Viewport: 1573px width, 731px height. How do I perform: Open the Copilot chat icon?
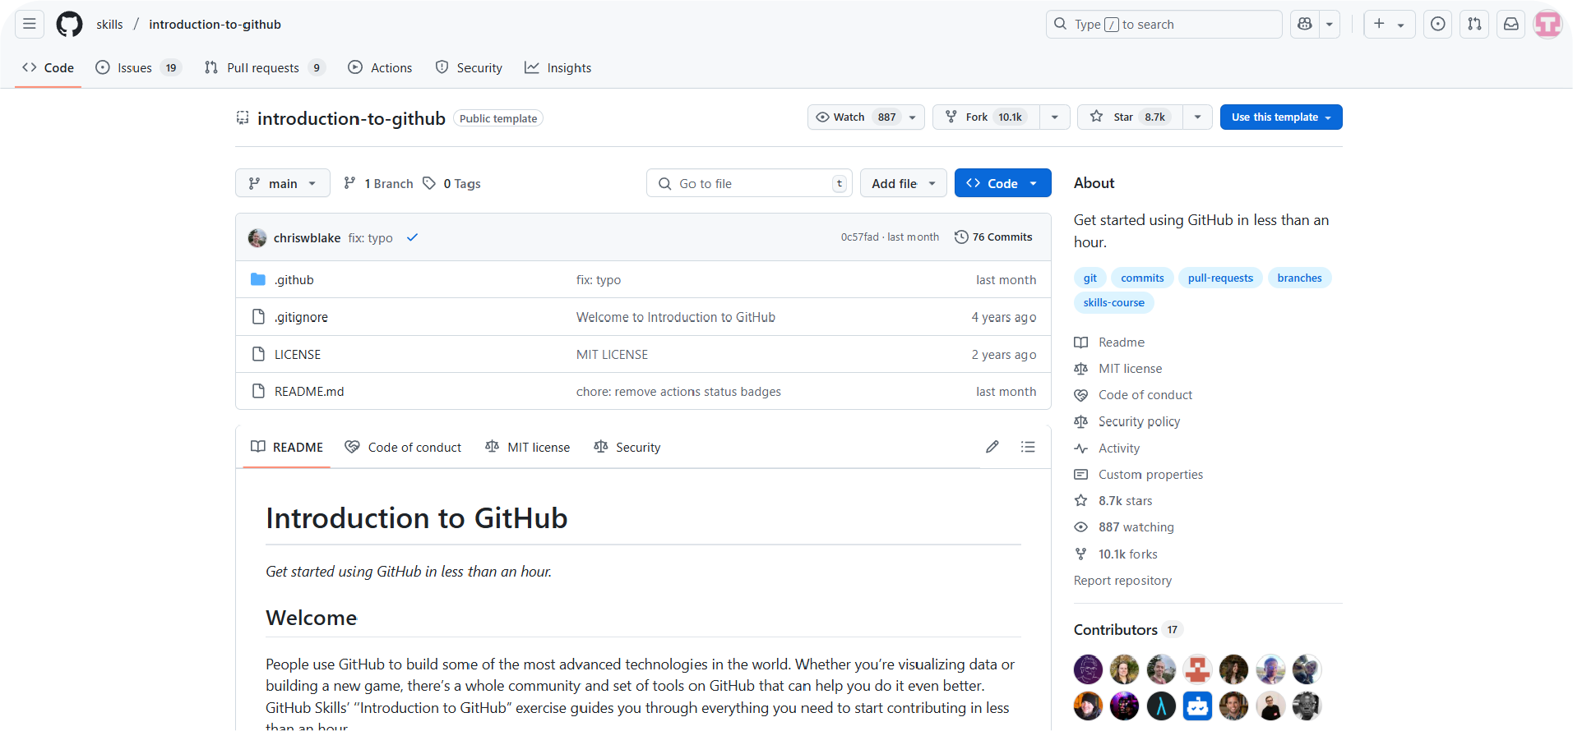tap(1304, 24)
